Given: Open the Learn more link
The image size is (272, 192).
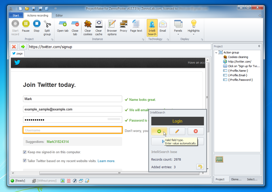Looking at the screenshot, I should tap(106, 161).
